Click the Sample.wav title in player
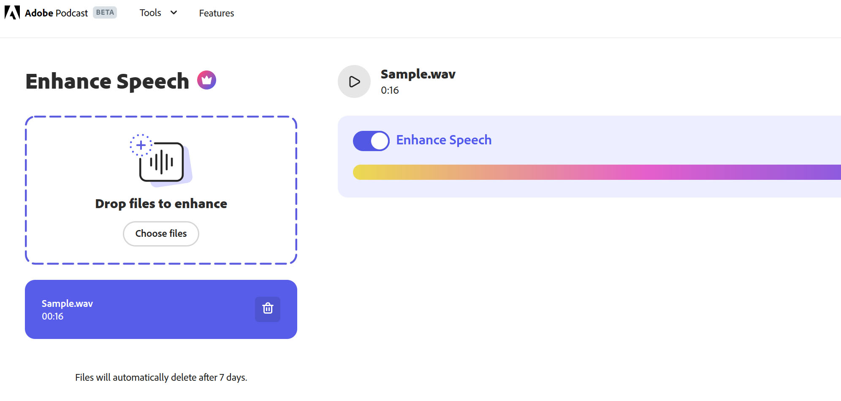This screenshot has width=841, height=401. pyautogui.click(x=418, y=74)
